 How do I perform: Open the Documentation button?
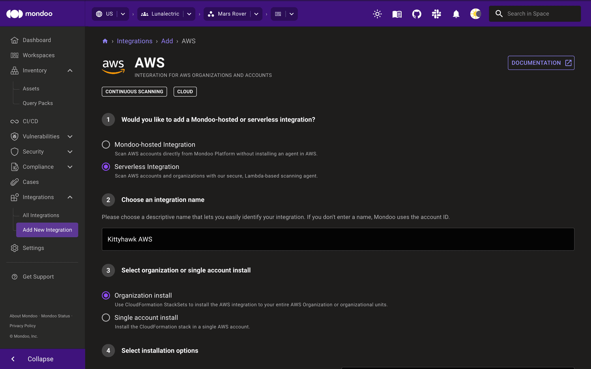pos(541,63)
